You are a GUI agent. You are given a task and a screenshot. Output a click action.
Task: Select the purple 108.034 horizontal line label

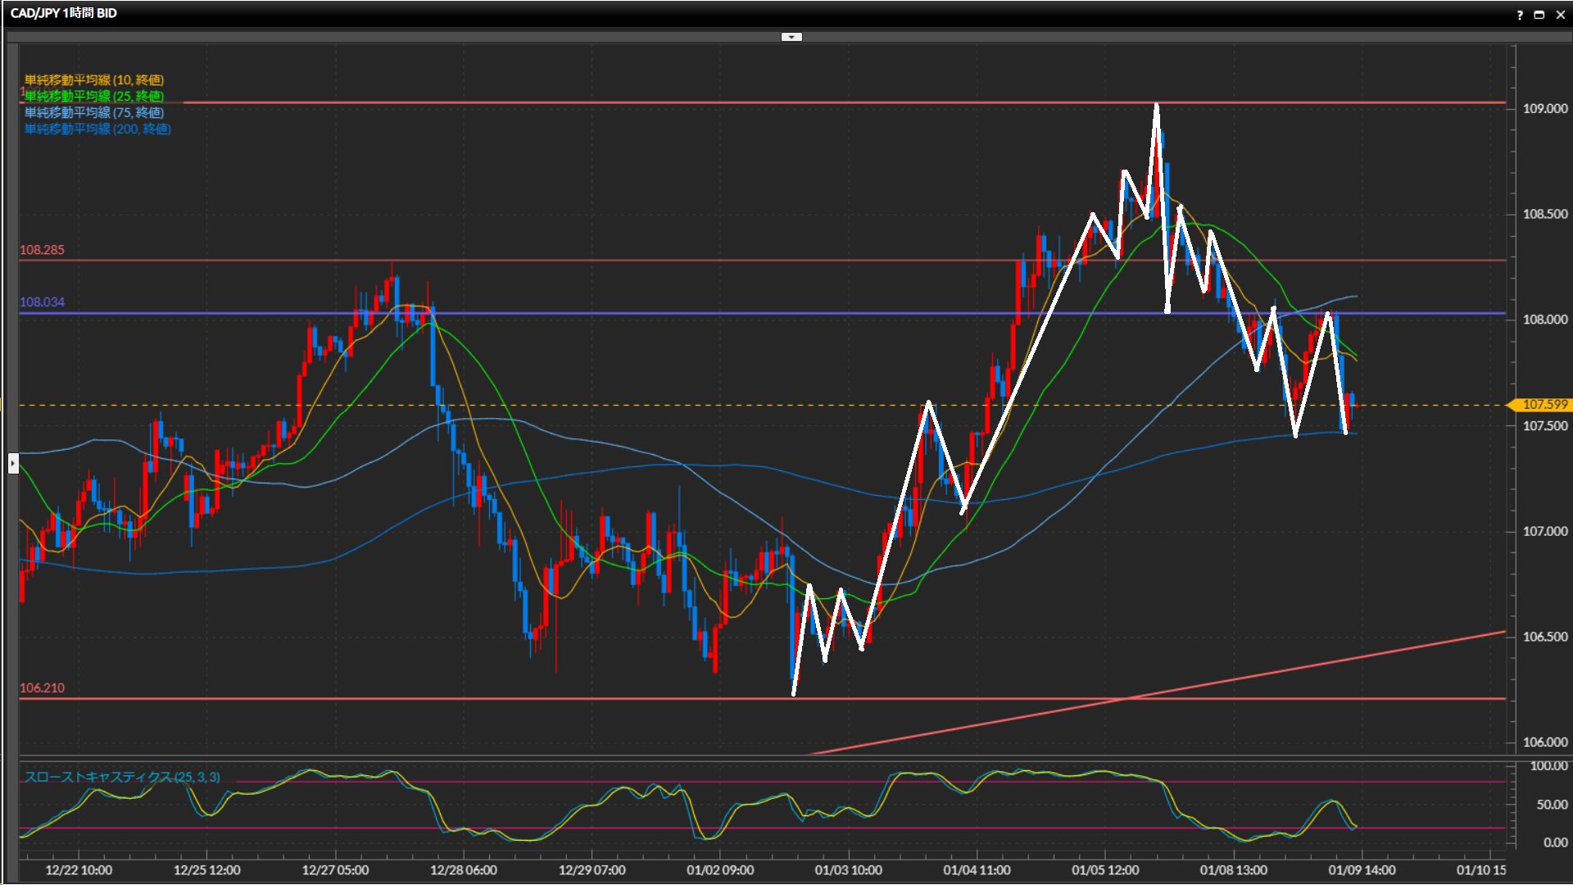point(42,302)
